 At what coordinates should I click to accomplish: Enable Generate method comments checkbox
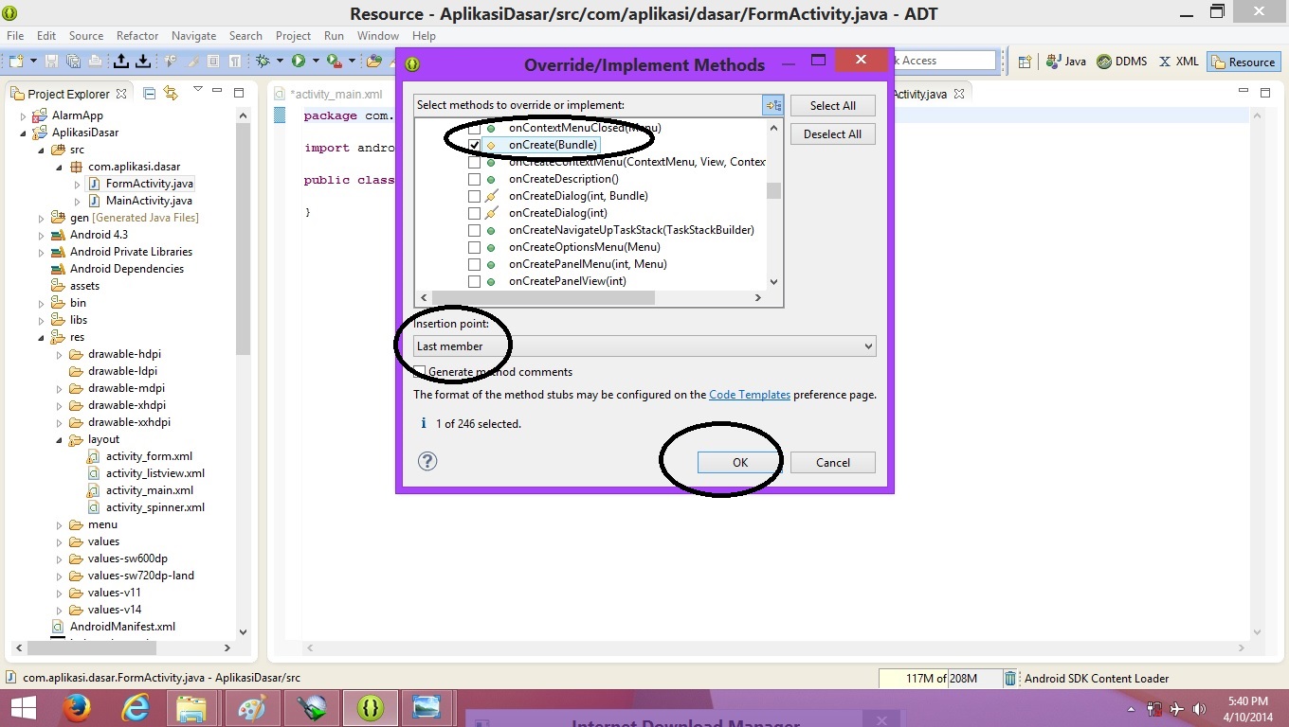tap(420, 372)
